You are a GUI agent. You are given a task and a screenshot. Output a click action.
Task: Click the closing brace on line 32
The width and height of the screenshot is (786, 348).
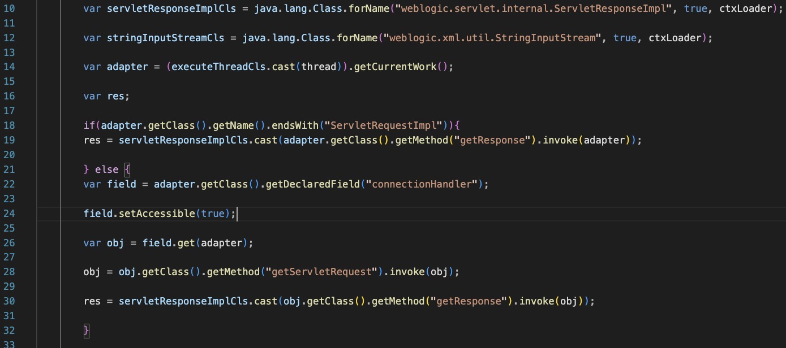click(x=87, y=330)
